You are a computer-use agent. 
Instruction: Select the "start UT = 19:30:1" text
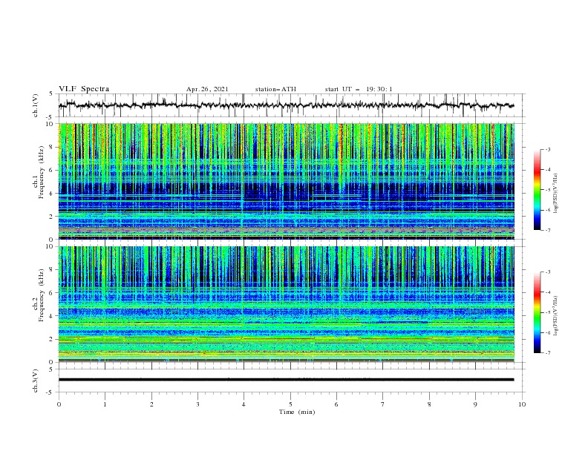[x=359, y=89]
